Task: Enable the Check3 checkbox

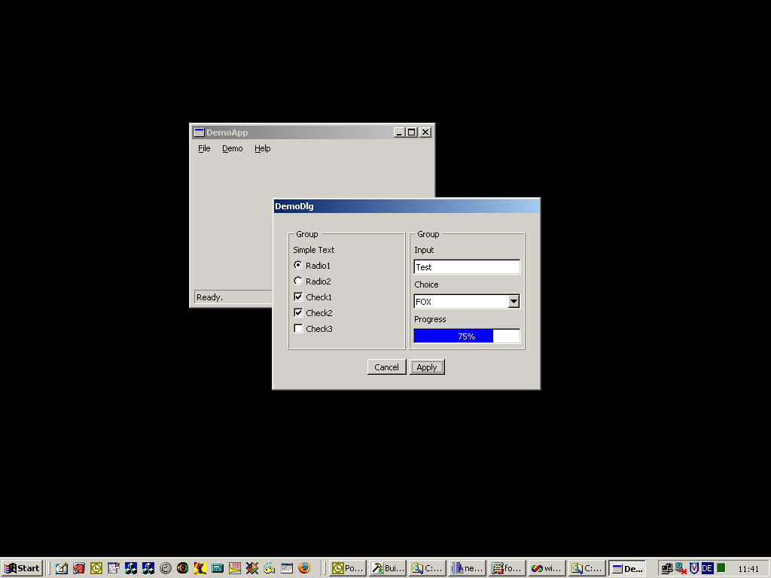Action: click(x=298, y=328)
